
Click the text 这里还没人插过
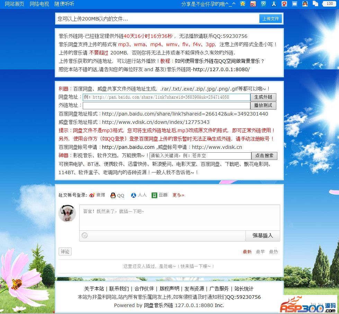(x=140, y=266)
